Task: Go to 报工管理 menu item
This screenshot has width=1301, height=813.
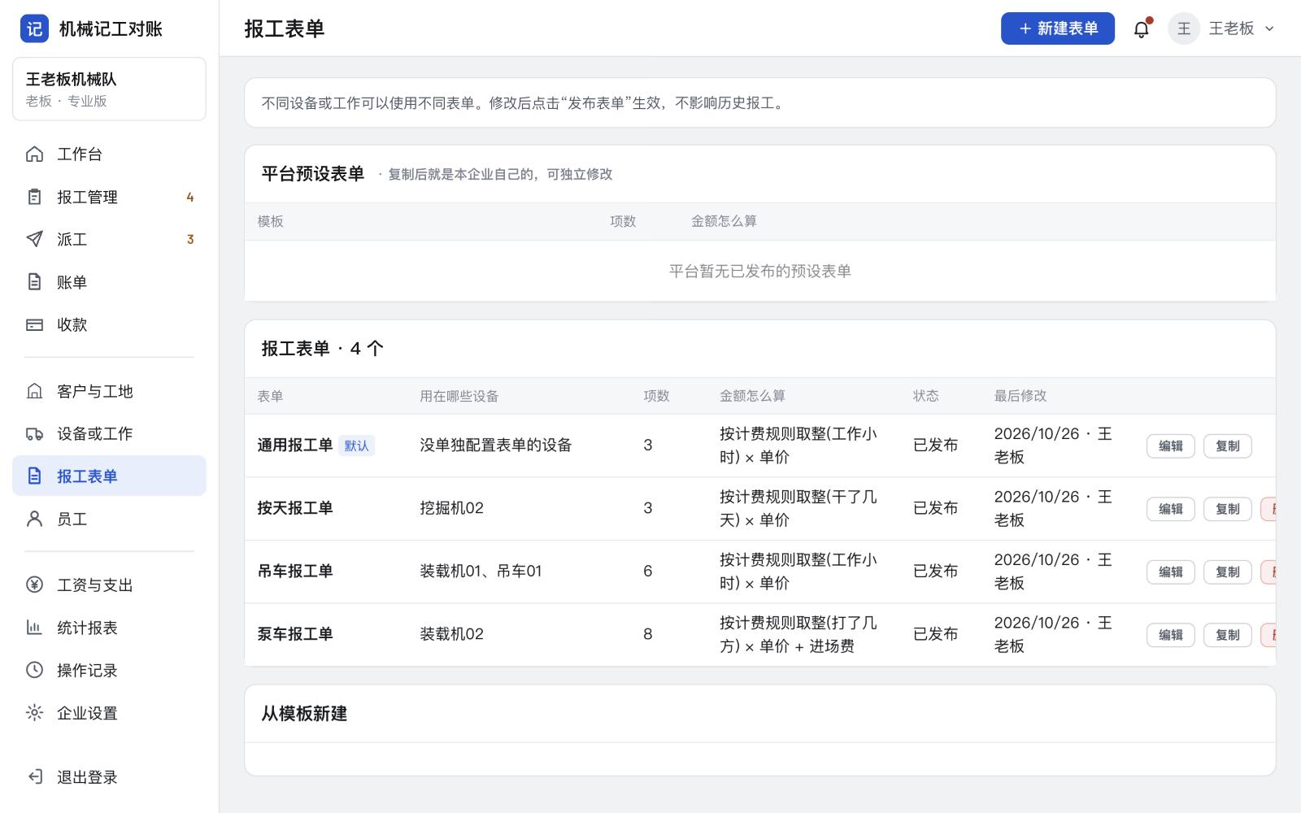Action: [109, 197]
